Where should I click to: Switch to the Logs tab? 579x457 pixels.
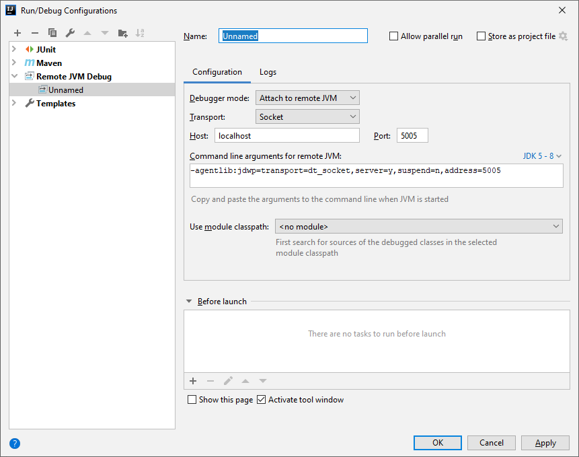pyautogui.click(x=268, y=72)
